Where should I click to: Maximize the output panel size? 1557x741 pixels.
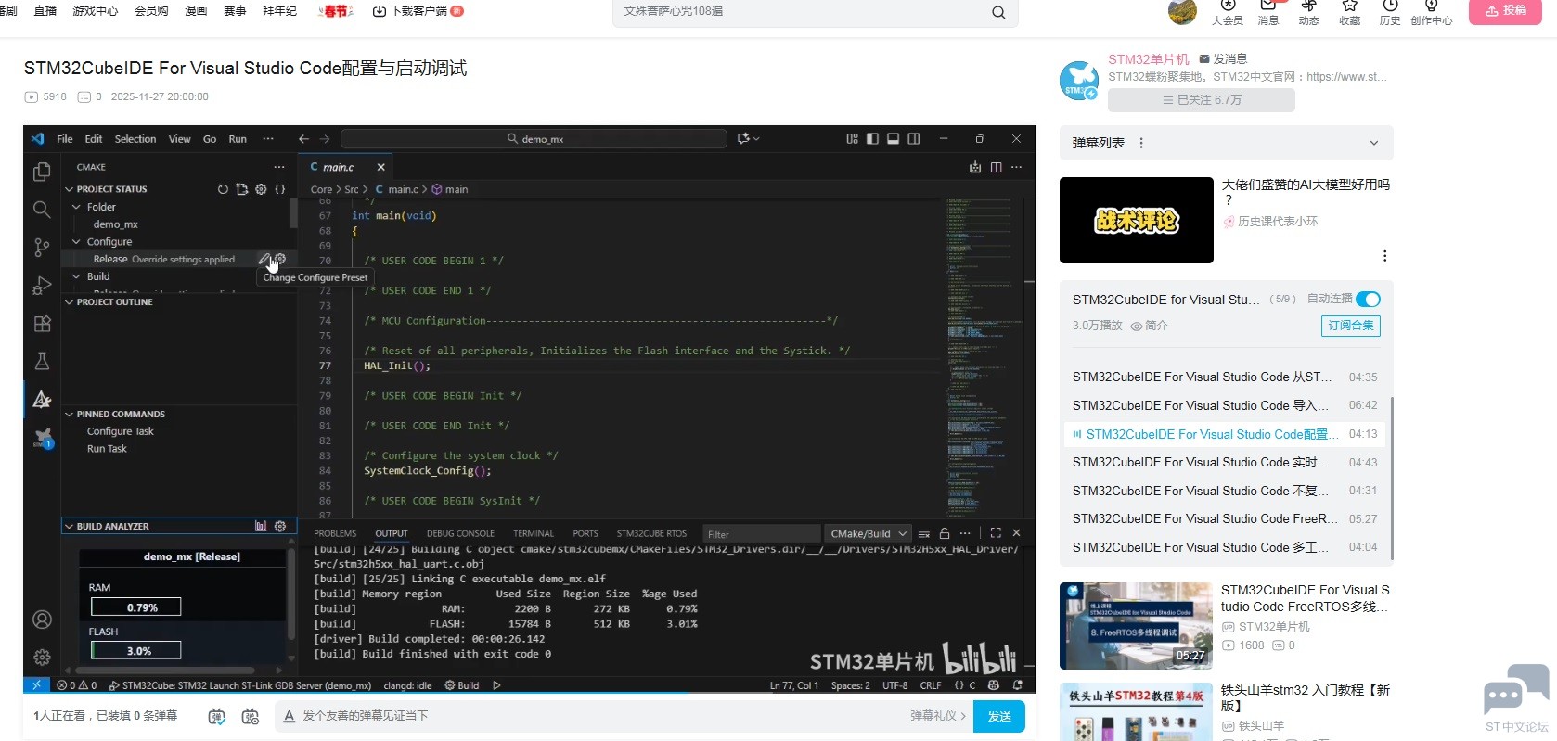tap(996, 533)
